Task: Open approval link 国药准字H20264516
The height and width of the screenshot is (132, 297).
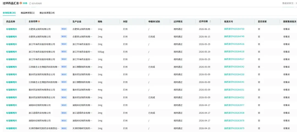Action: 234,44
